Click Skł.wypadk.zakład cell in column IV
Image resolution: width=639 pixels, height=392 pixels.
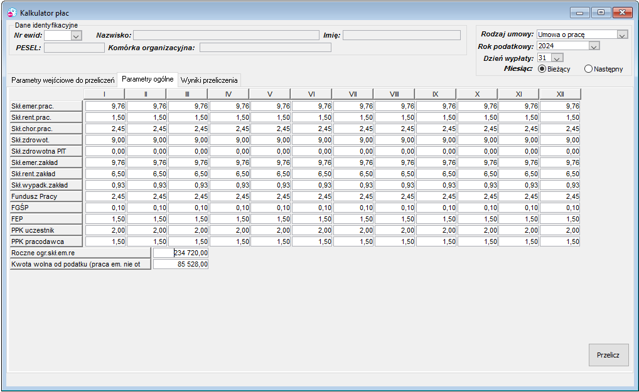coord(230,185)
